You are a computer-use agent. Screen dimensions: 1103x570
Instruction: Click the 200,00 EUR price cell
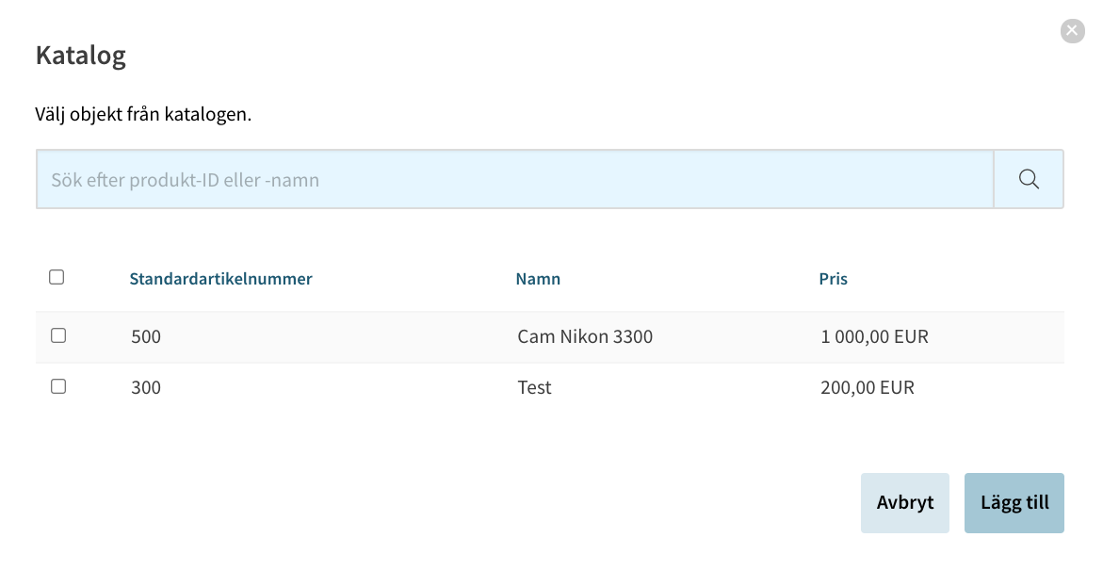click(868, 388)
